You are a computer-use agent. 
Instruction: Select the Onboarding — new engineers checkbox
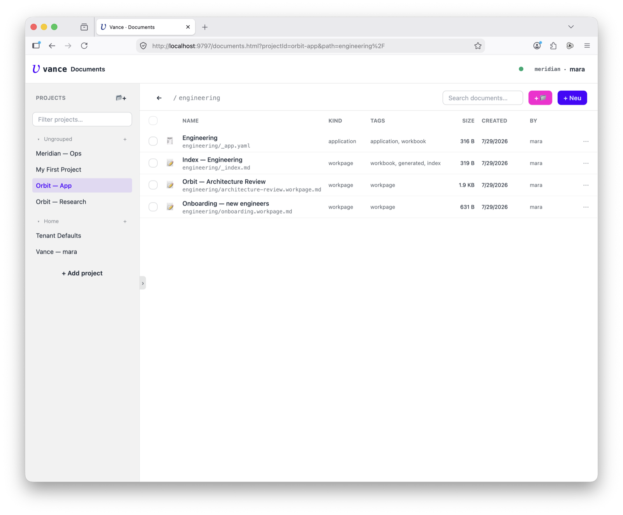click(x=153, y=207)
